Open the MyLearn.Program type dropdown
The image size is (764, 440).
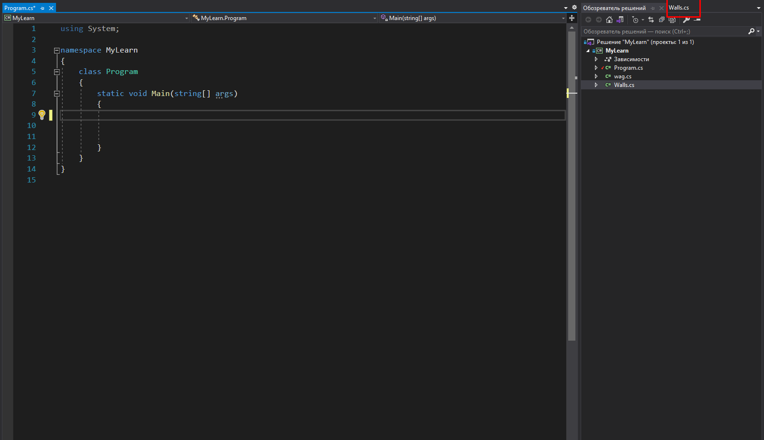point(375,18)
